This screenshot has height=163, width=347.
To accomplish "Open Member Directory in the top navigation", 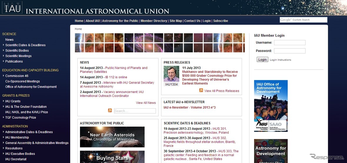I will coord(154,21).
